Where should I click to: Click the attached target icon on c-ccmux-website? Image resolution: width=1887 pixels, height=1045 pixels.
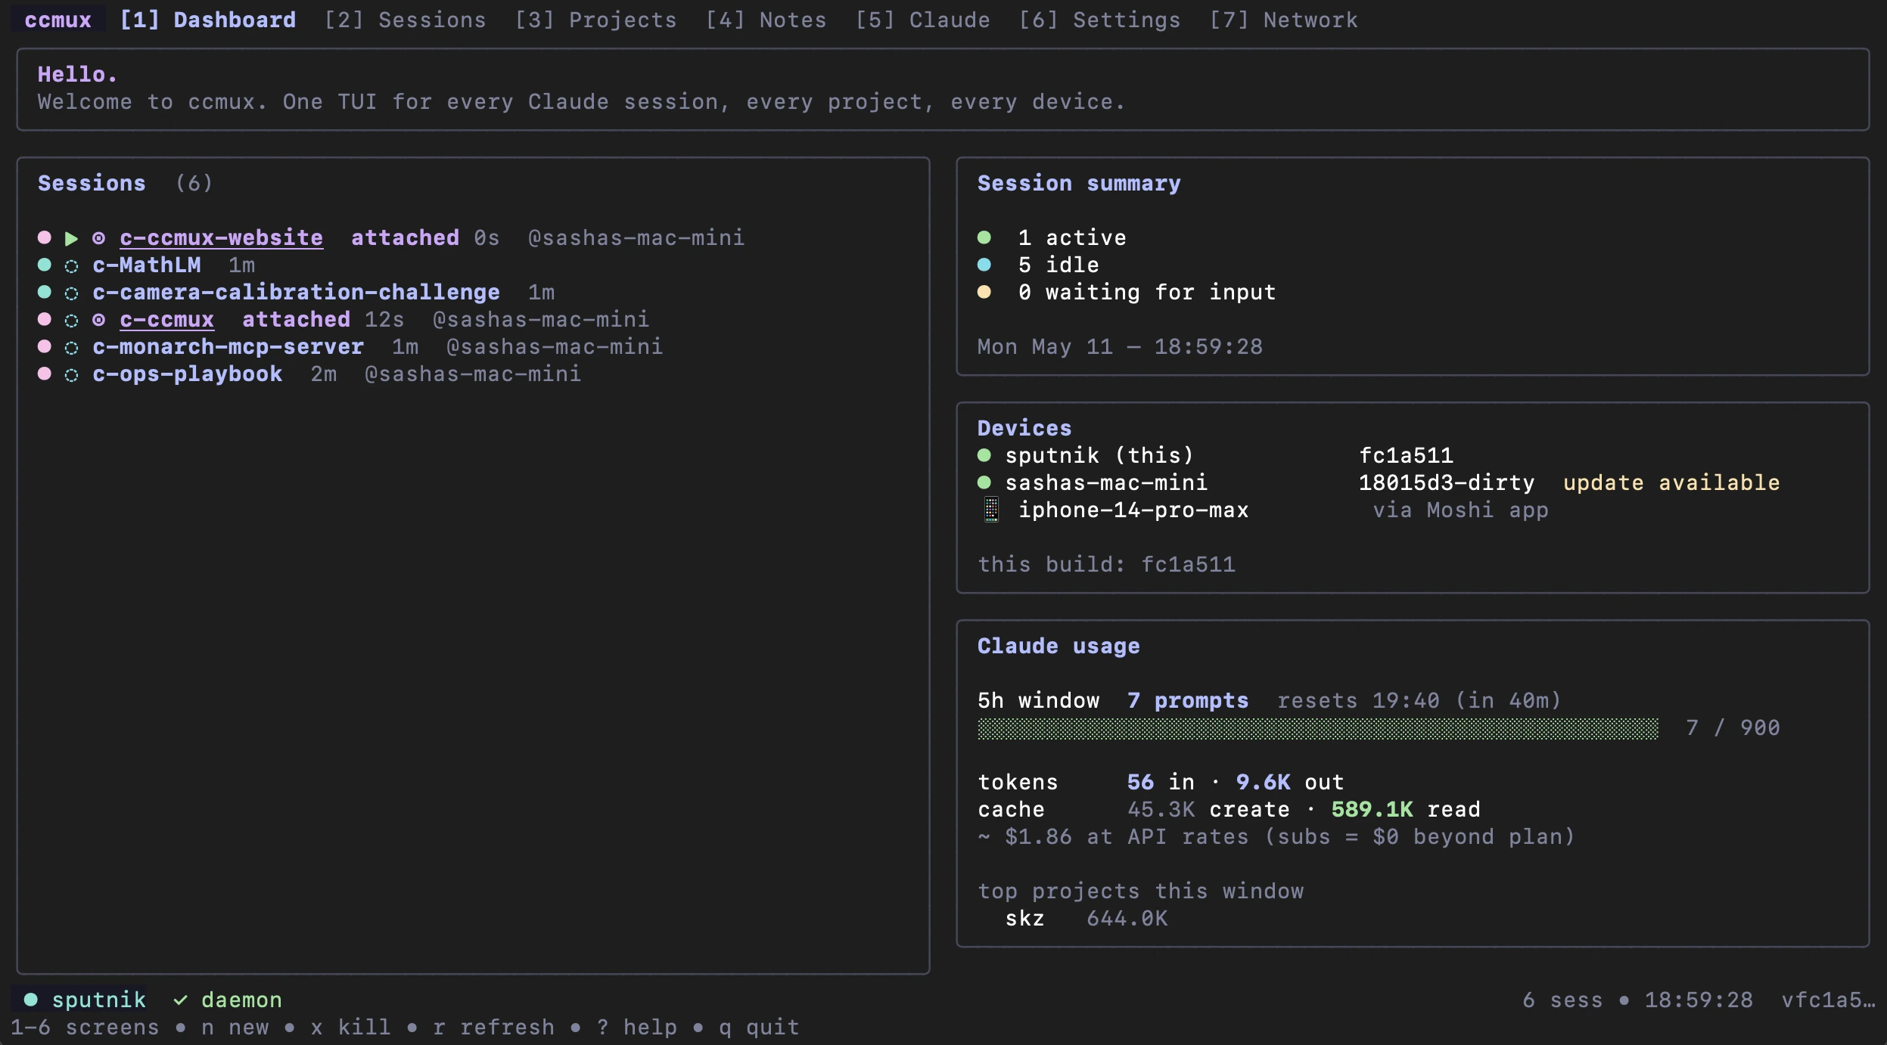98,238
